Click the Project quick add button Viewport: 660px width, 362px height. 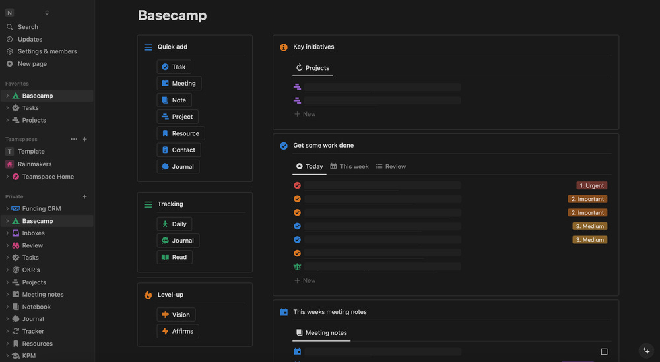[178, 117]
